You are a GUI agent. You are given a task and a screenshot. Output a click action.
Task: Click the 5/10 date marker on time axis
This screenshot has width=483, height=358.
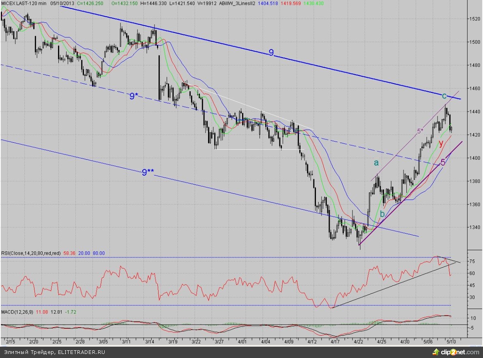451,342
